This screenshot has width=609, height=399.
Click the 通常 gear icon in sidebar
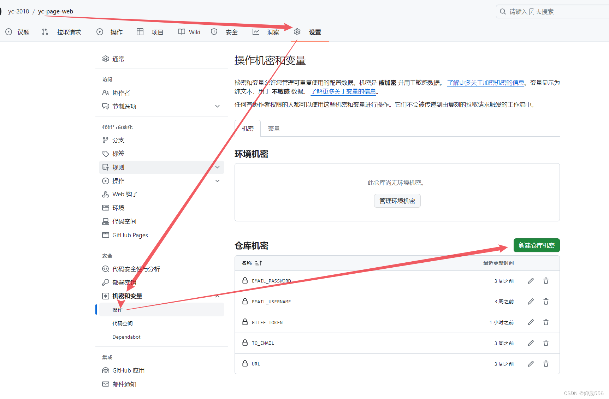tap(105, 59)
